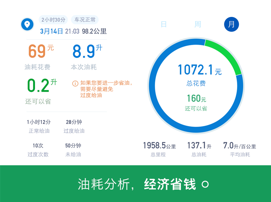This screenshot has width=271, height=202.
Task: Click the green banner text 油耗分析，经济省钱
Action: click(137, 184)
